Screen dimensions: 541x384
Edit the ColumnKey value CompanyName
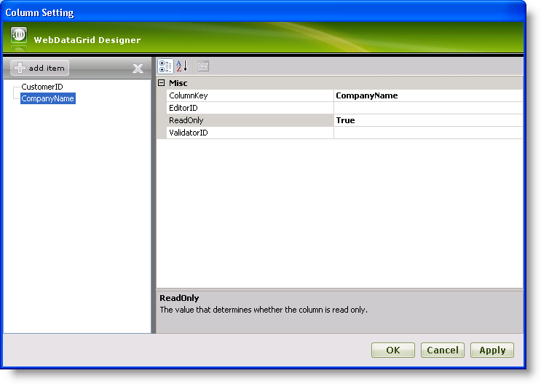(x=428, y=95)
